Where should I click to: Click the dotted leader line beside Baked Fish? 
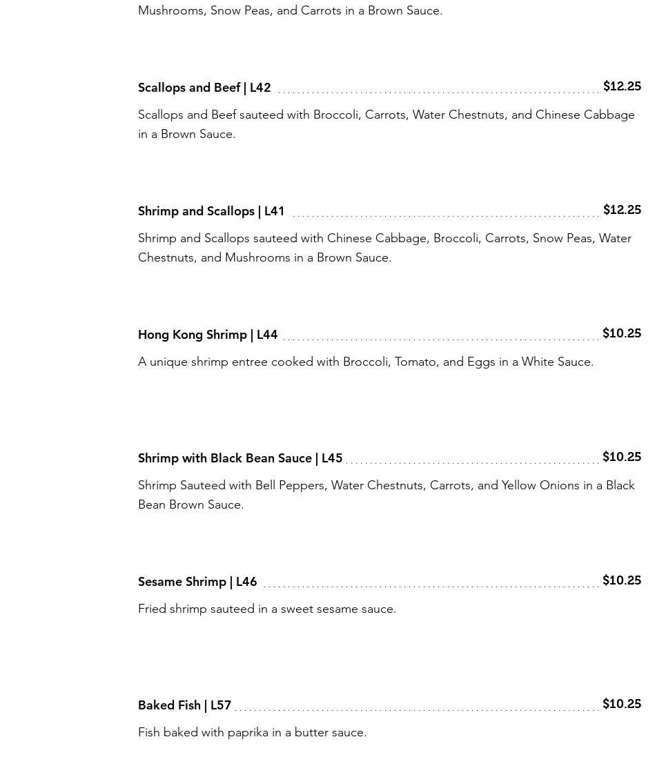tap(417, 709)
